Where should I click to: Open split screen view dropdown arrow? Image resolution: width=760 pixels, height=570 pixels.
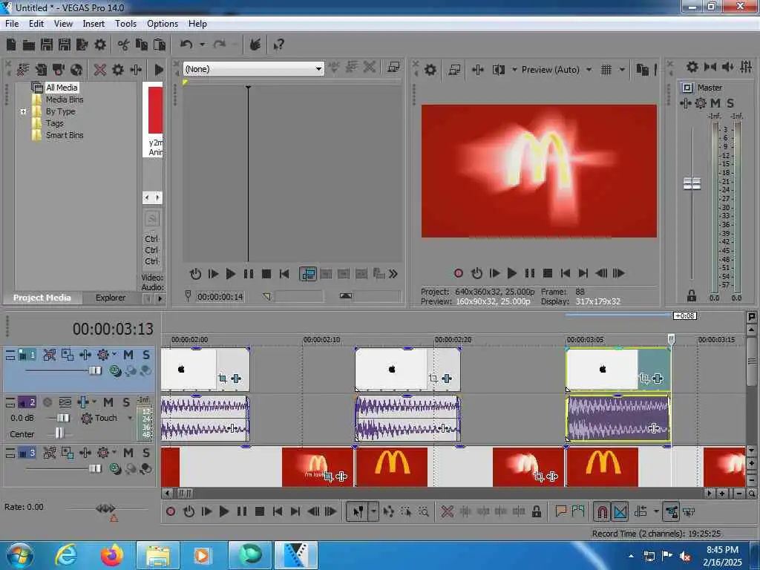point(514,70)
